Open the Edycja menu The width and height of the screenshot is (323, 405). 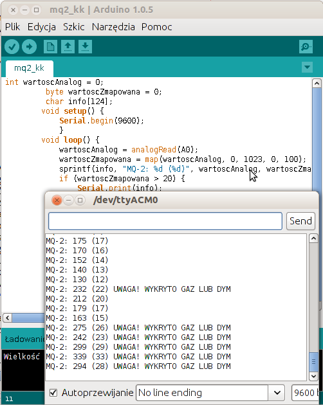coord(42,27)
